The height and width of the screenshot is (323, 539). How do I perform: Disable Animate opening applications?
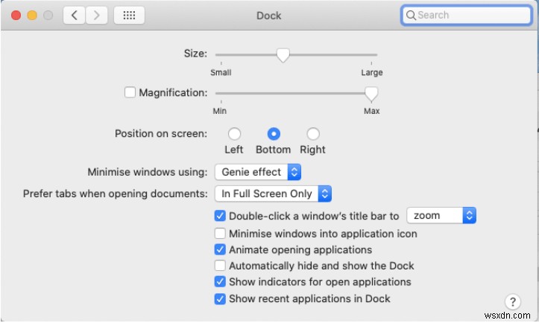click(x=220, y=249)
